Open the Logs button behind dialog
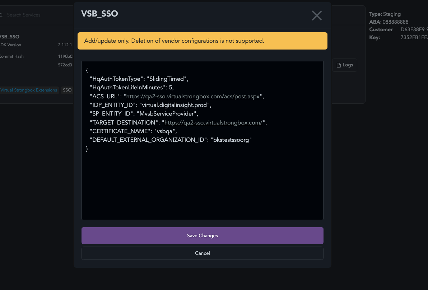 (344, 65)
